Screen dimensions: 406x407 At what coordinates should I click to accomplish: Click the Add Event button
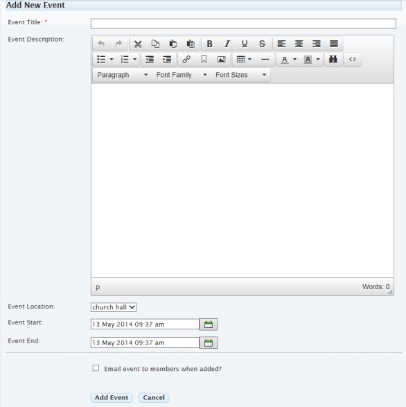(112, 398)
